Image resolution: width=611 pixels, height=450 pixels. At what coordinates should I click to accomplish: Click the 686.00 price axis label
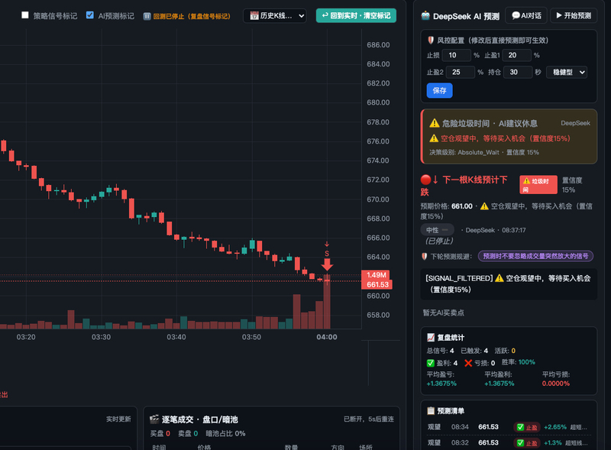(378, 45)
